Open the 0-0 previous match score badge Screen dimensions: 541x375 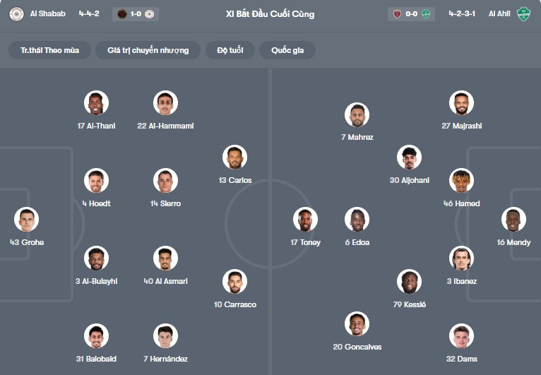pos(411,14)
